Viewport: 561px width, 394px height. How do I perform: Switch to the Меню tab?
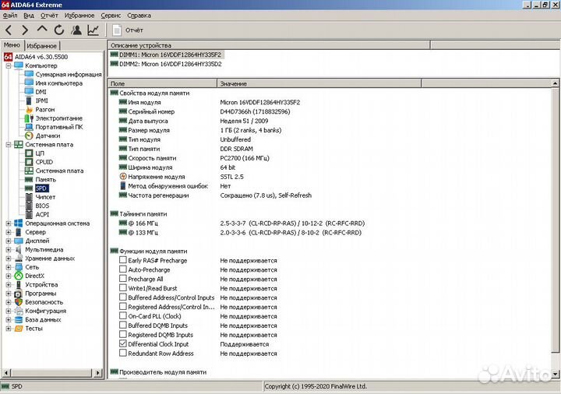pos(12,45)
